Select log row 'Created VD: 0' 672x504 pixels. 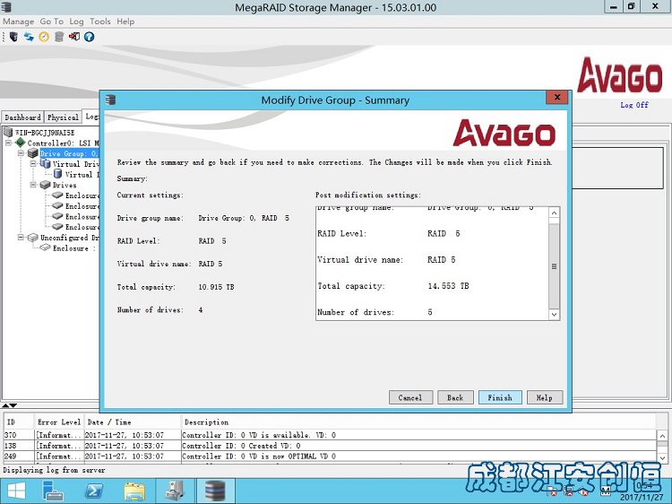click(330, 446)
